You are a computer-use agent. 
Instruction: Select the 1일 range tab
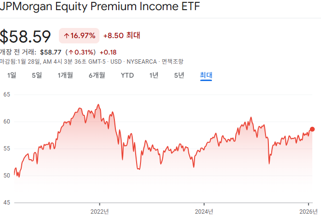tap(12, 75)
